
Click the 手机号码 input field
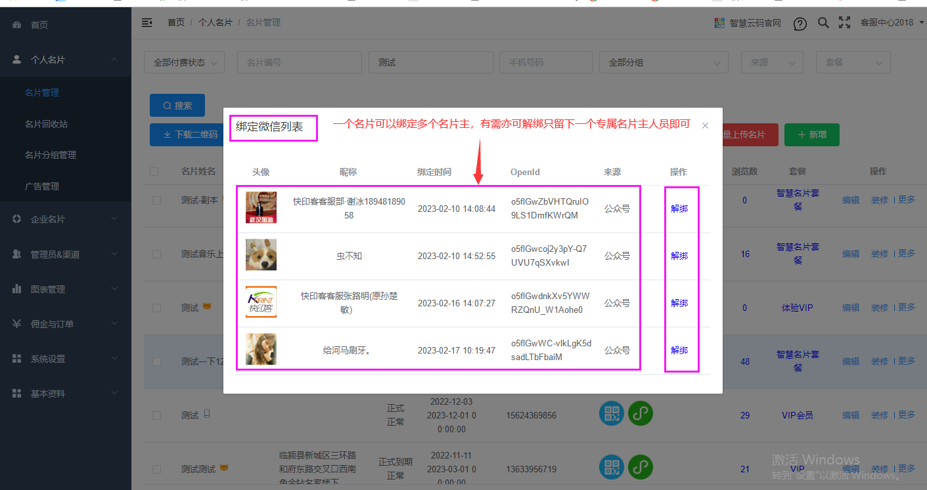[x=545, y=63]
